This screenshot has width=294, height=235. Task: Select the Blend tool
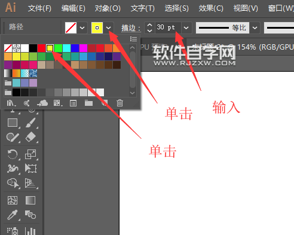30,215
